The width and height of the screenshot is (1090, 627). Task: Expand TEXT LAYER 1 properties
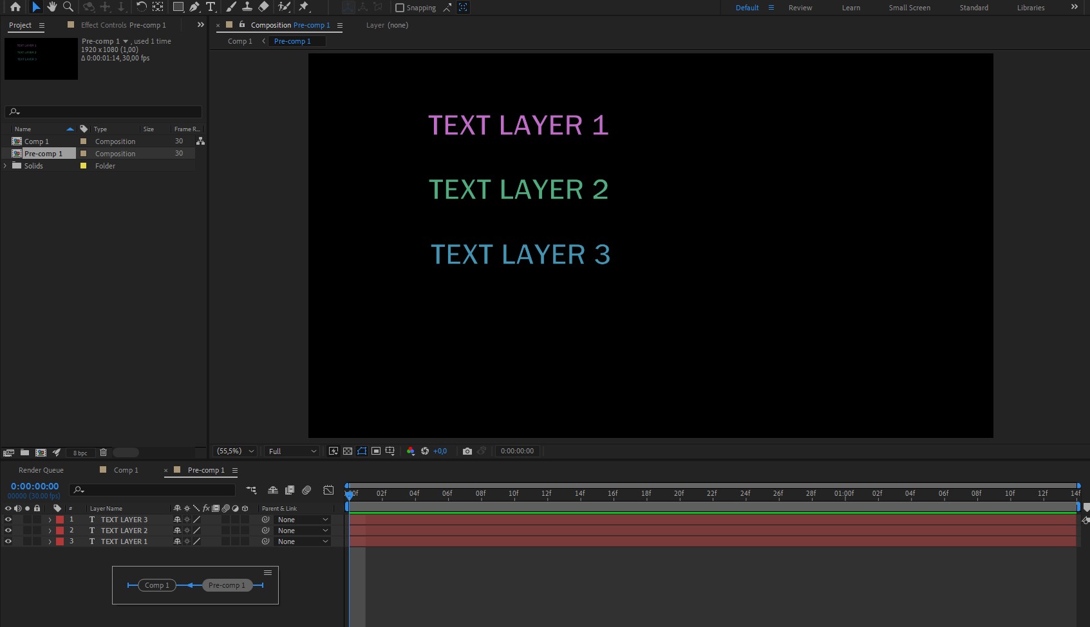(50, 541)
